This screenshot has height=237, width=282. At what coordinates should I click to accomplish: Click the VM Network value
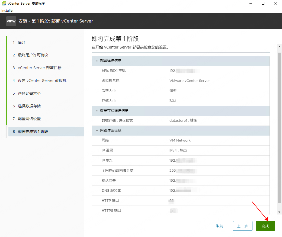pos(180,140)
